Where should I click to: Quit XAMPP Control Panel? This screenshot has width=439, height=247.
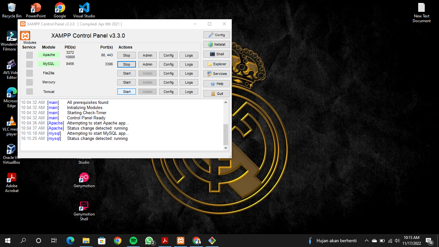[x=217, y=94]
